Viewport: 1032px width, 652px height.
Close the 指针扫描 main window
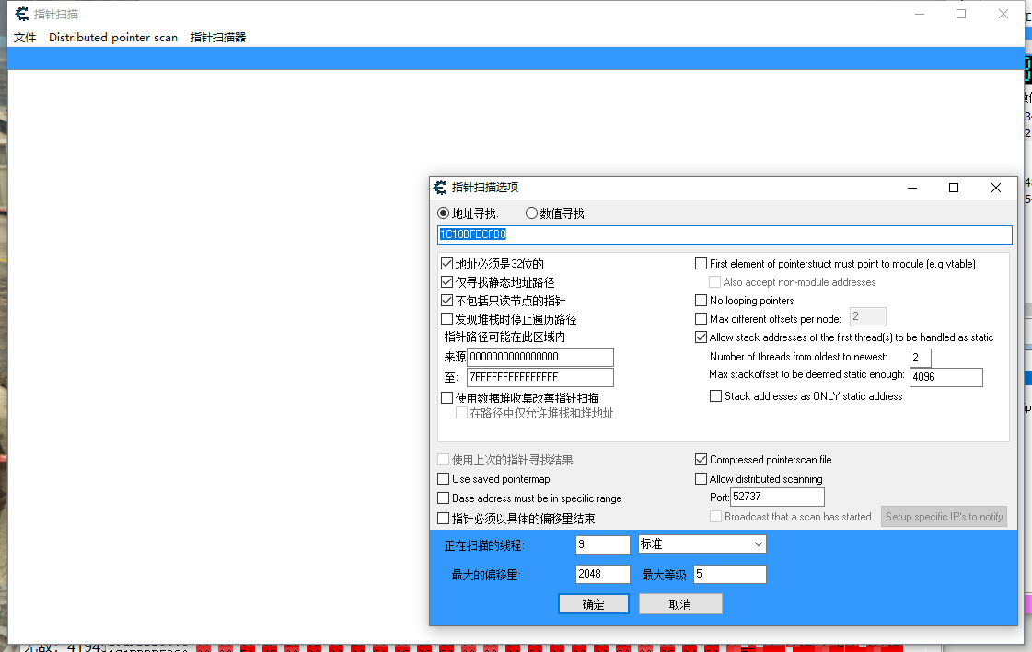click(1003, 14)
